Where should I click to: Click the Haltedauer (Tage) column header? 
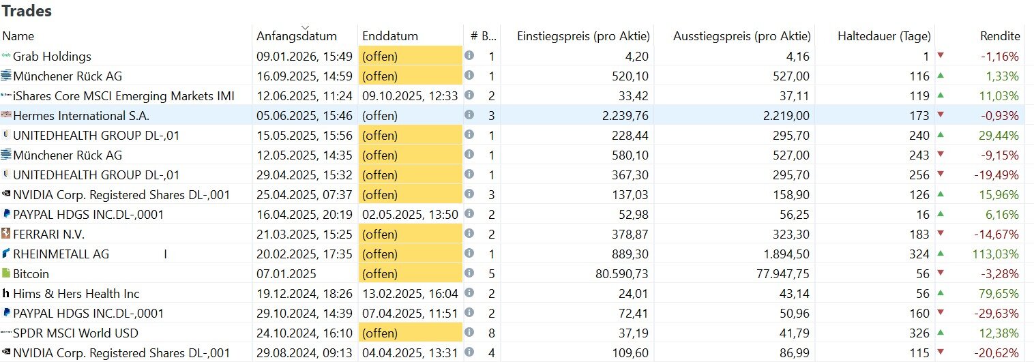point(883,36)
